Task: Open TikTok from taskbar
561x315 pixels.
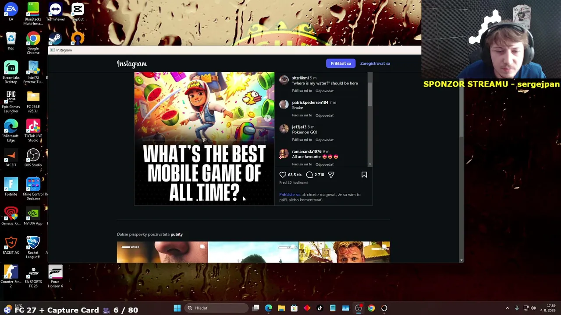Action: pos(320,308)
